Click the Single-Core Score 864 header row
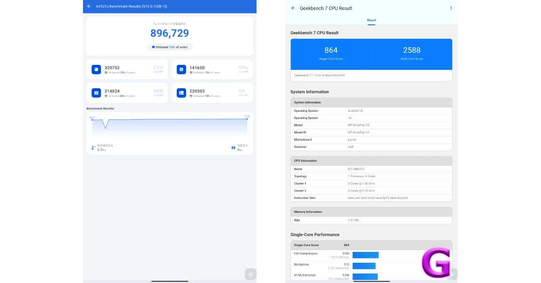541x283 pixels. 371,245
